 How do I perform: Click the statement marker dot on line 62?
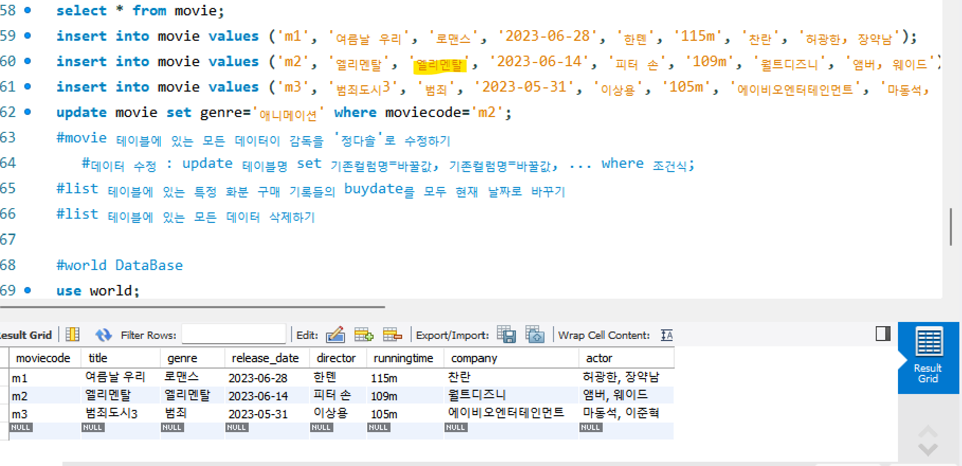28,112
